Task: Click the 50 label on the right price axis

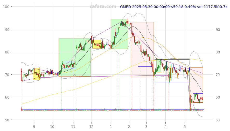Action: coord(218,120)
